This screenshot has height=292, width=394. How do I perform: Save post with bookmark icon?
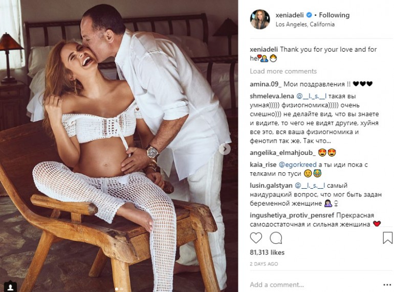pos(387,238)
